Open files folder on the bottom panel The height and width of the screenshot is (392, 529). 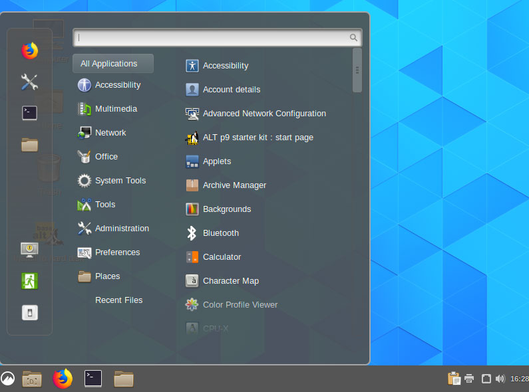tap(124, 379)
